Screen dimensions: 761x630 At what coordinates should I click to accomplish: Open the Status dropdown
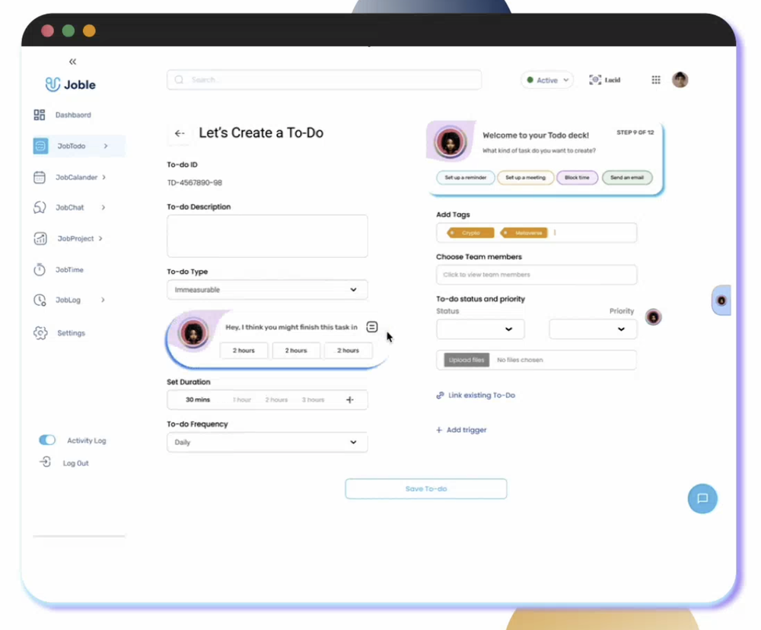(480, 329)
